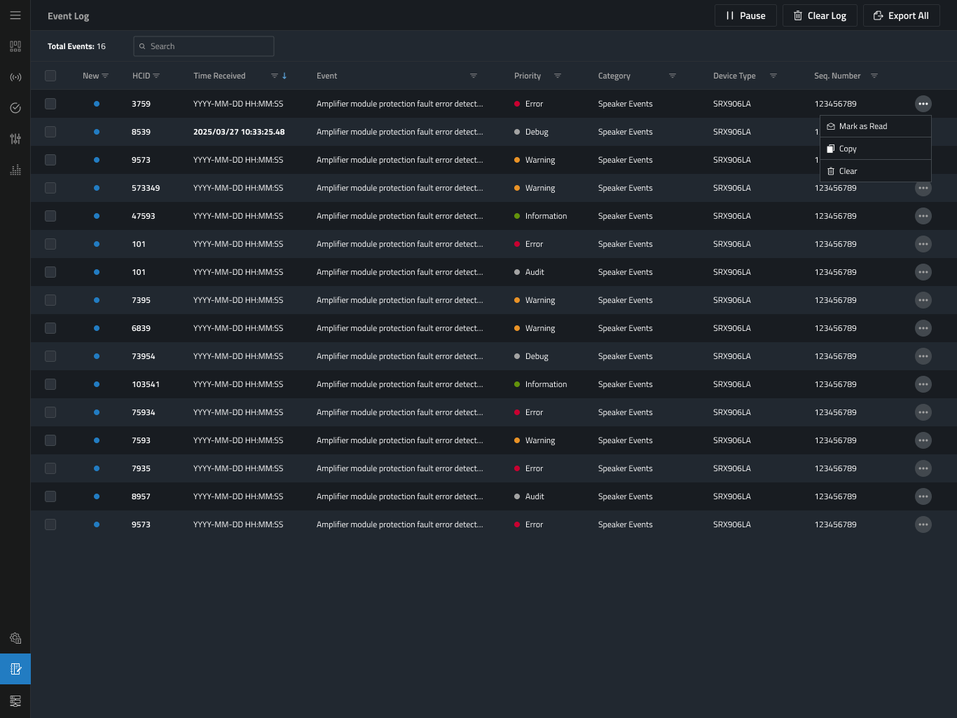Tick the checkbox for HCID 7395
Screen dimensions: 957x718
tap(50, 300)
